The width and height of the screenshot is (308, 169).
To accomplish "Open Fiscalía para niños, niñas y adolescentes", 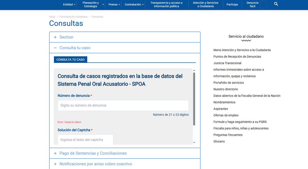I will (241, 128).
